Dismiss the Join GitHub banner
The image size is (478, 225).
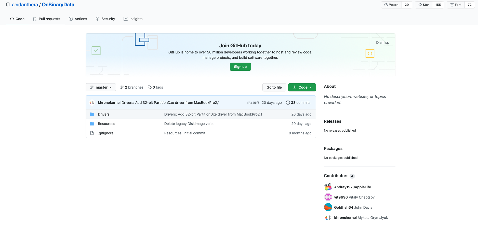tap(382, 43)
